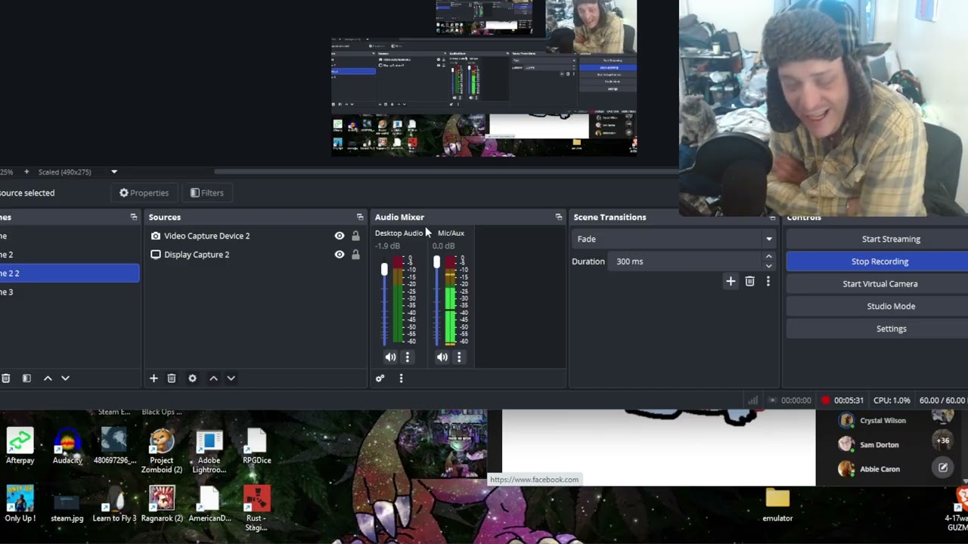Select the scene ending in 3
This screenshot has width=968, height=544.
pos(70,292)
